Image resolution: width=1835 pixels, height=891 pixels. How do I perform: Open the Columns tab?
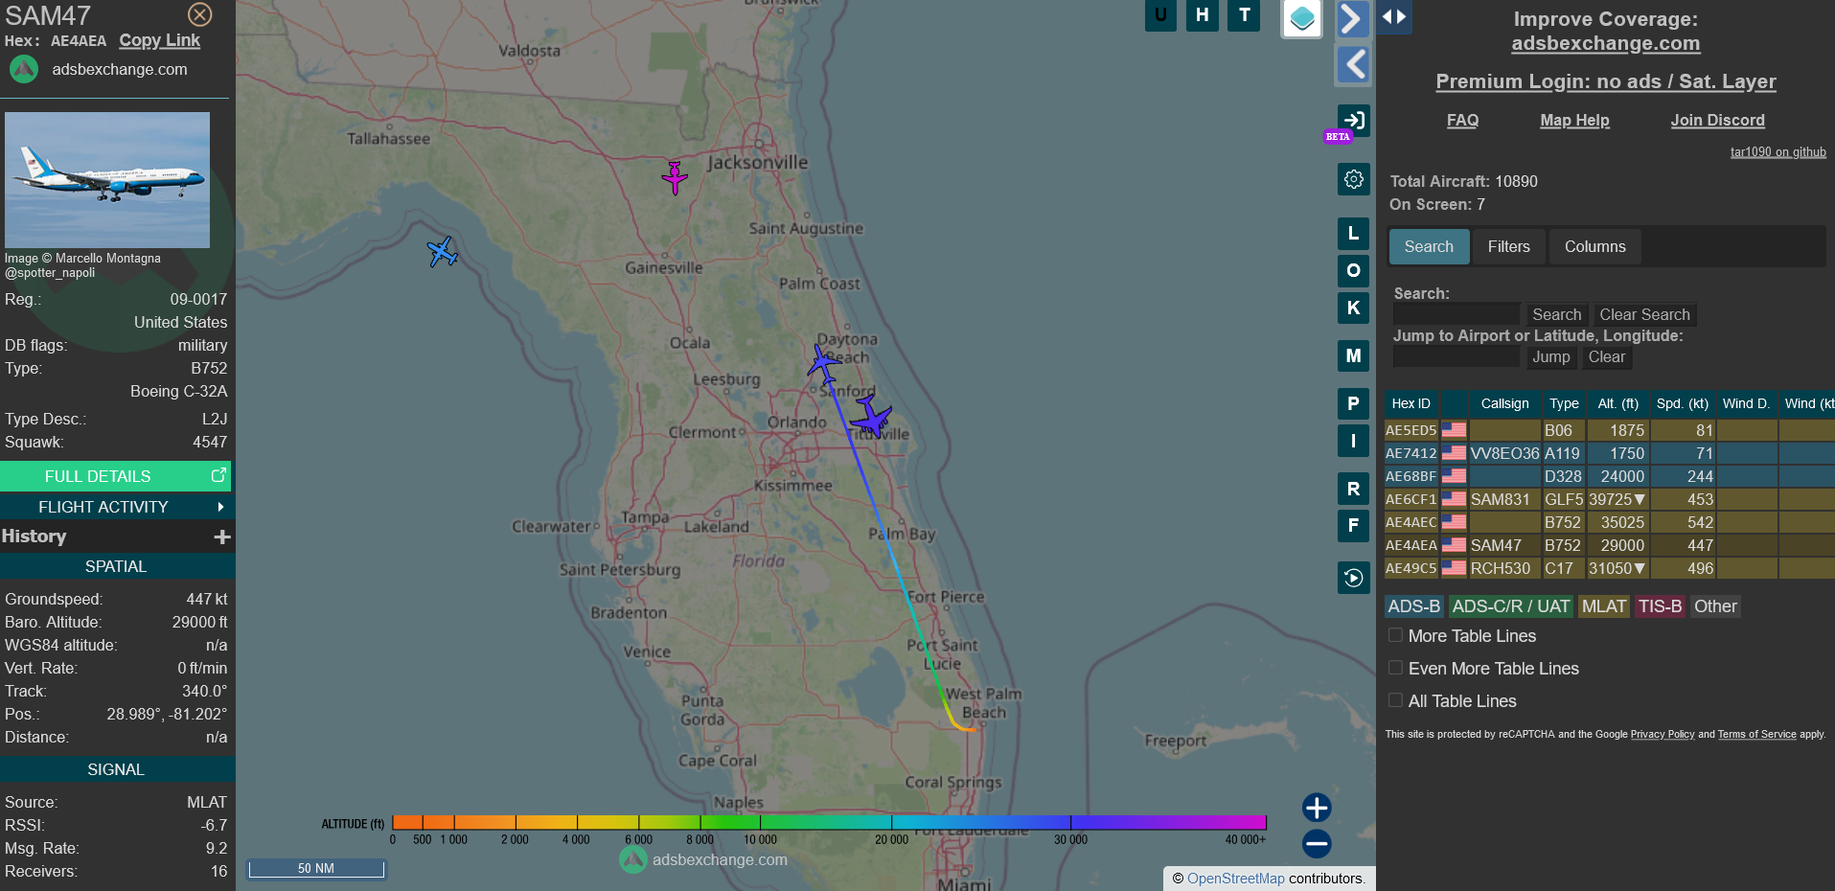point(1594,246)
